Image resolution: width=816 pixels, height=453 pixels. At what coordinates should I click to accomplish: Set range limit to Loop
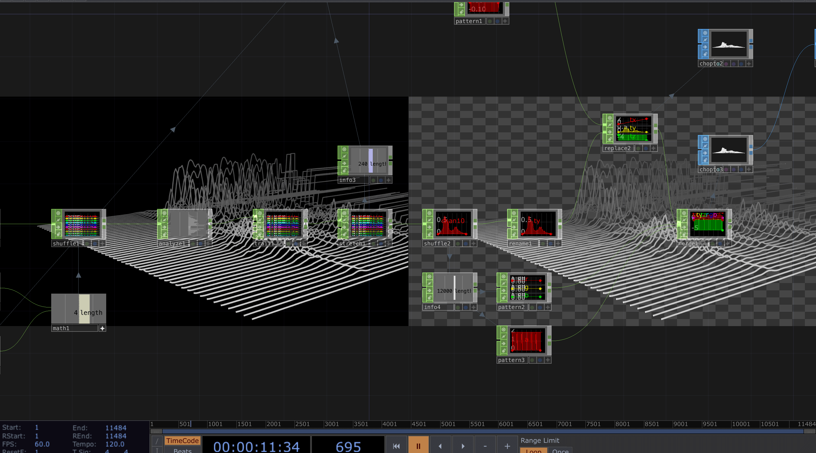click(533, 451)
